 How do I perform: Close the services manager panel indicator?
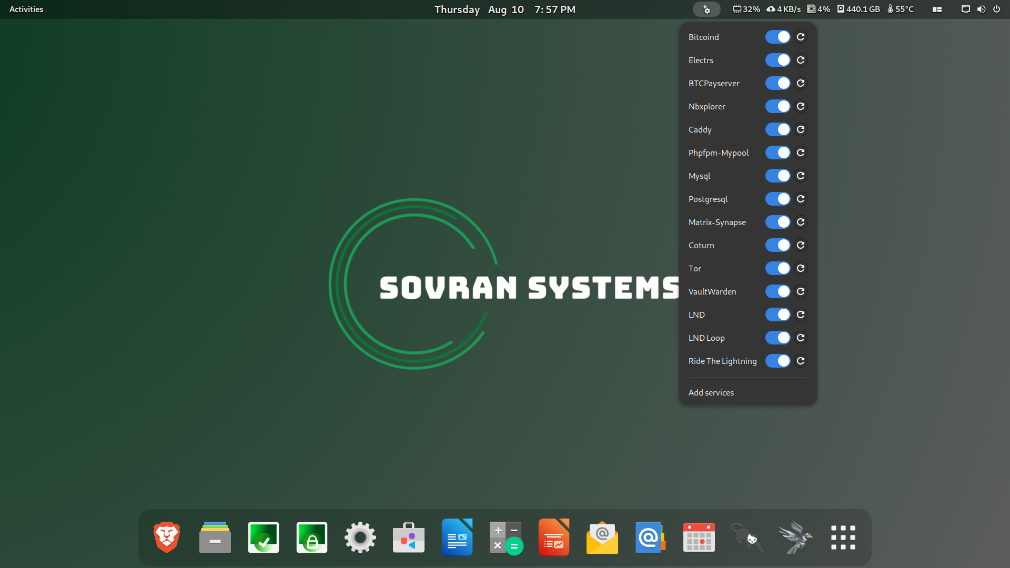pos(706,9)
